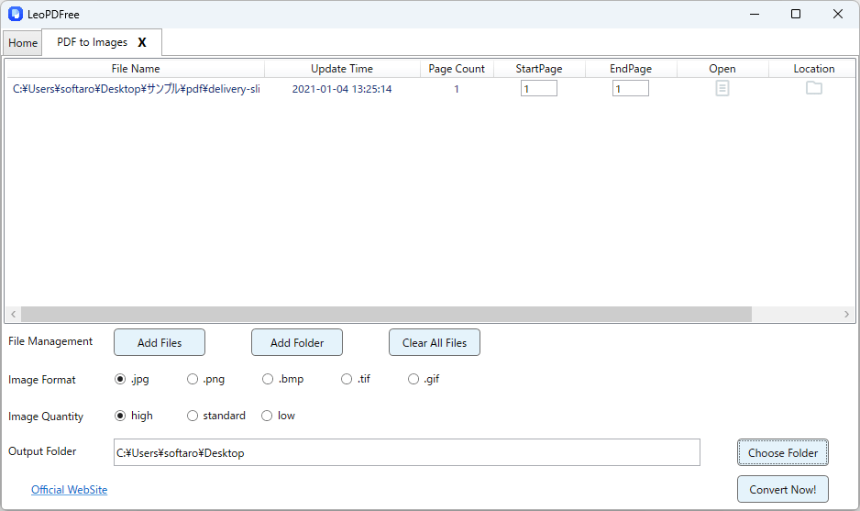860x511 pixels.
Task: Choose the .tif image format option
Action: (x=347, y=379)
